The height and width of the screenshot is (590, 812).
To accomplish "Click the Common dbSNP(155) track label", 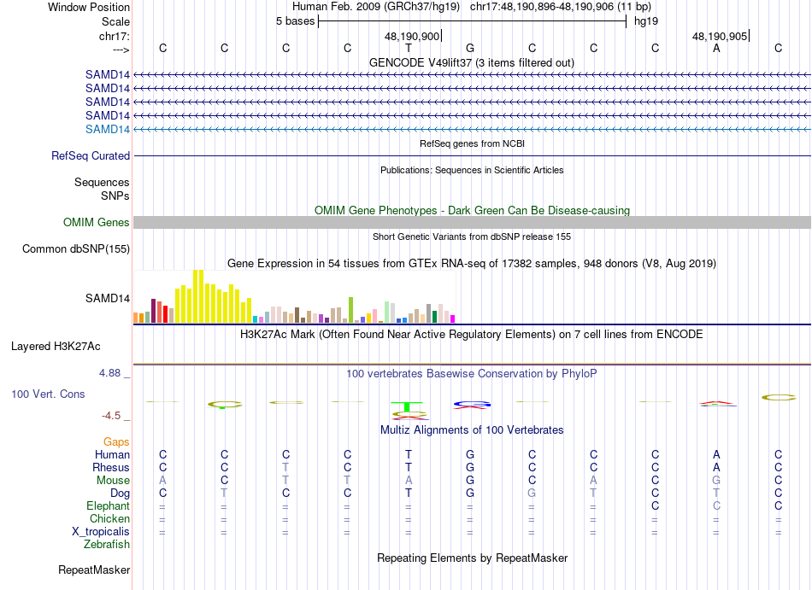I will point(76,248).
